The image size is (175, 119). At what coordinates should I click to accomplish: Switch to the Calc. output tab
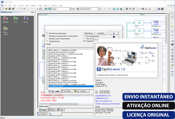tap(54, 91)
